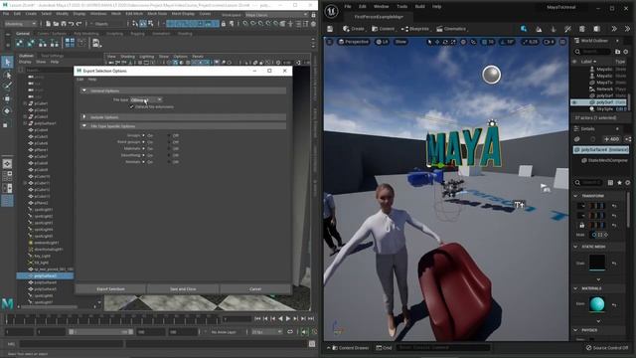Switch to the FirstPersonExampleMap tab
The height and width of the screenshot is (358, 636).
click(x=379, y=17)
